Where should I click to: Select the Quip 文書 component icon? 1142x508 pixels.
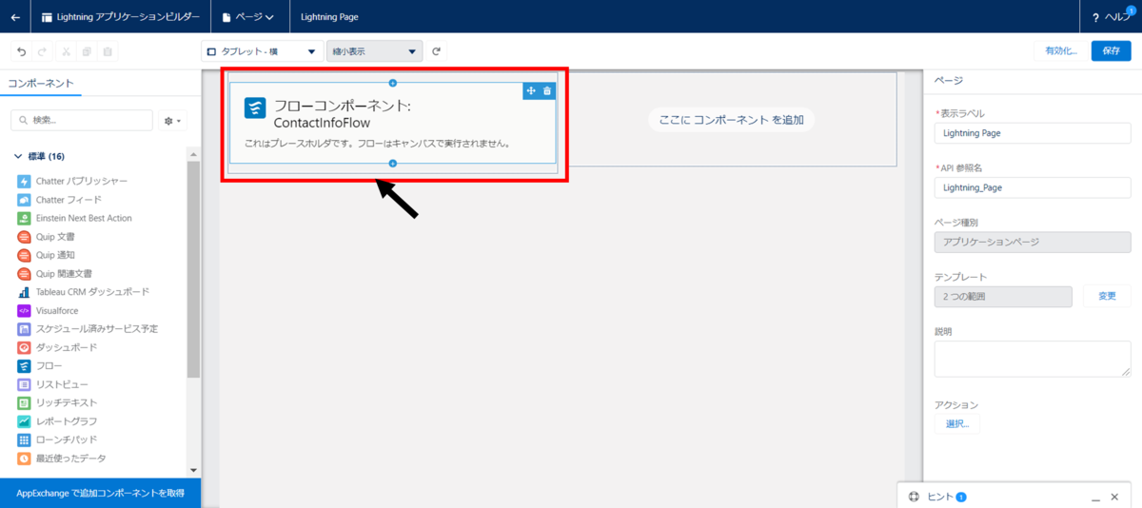25,236
